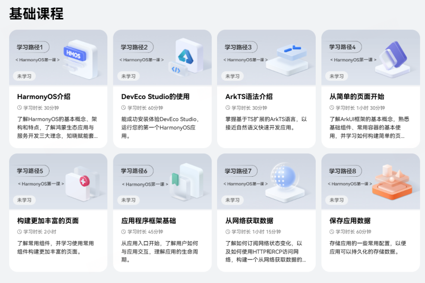Viewport: 425px width, 283px height.
Task: Click the red plus card illustration
Action: coord(82,184)
